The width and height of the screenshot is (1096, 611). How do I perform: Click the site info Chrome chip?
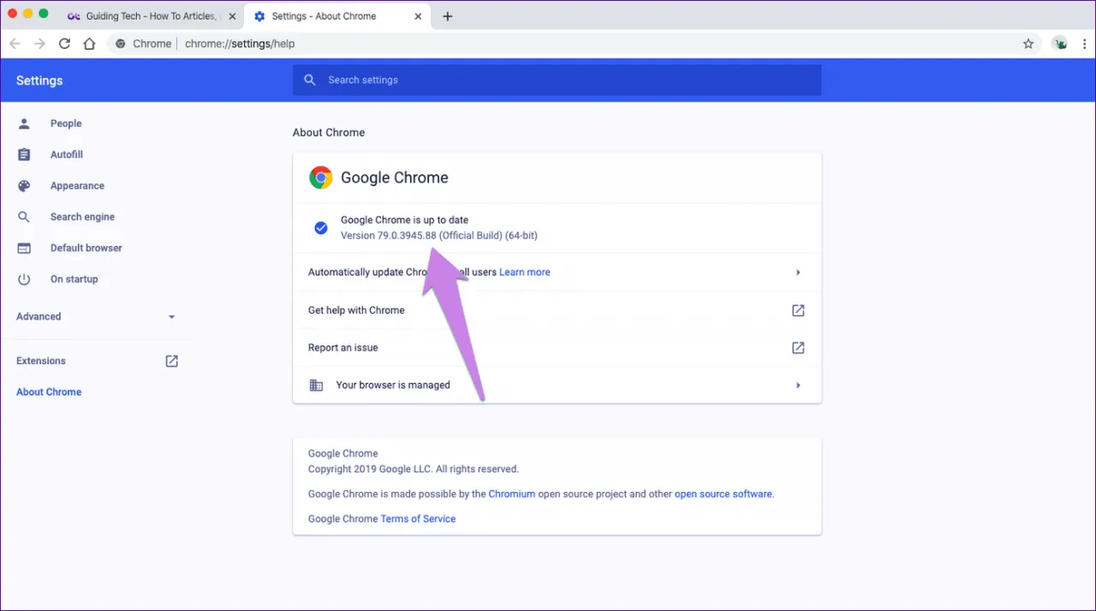(143, 44)
